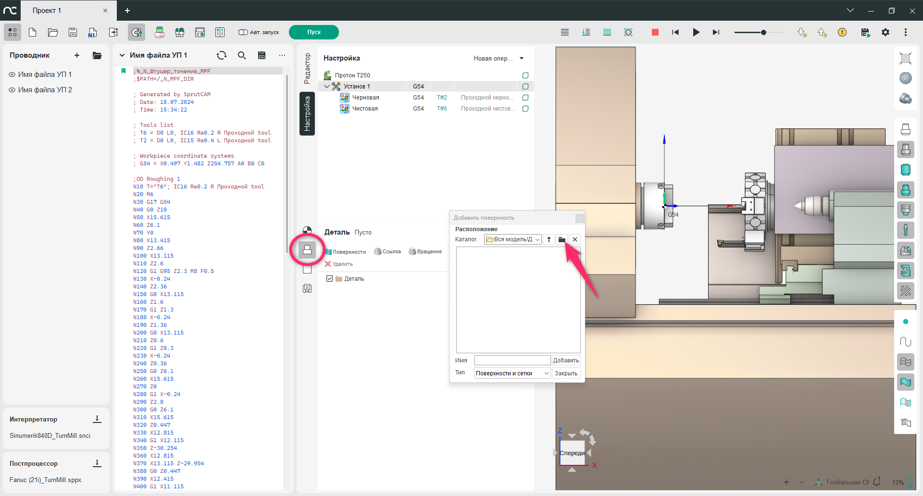The width and height of the screenshot is (923, 496).
Task: Click new folder icon in Add surfaces dialog
Action: 561,239
